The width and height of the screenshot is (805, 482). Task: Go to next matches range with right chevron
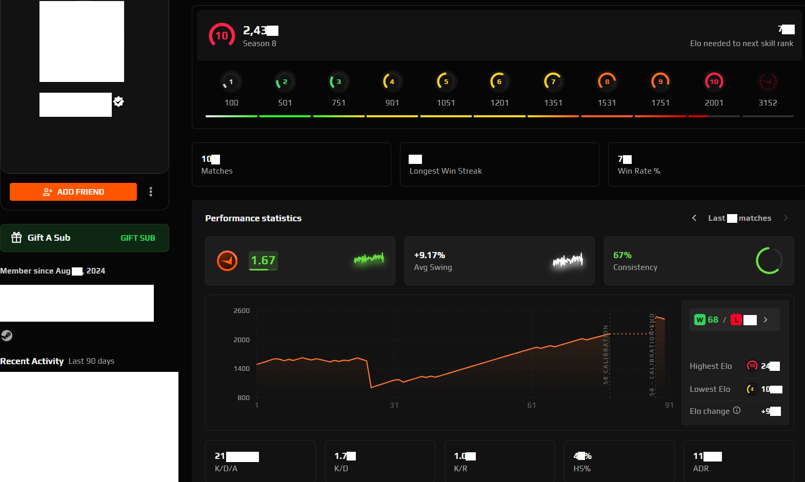(x=786, y=218)
